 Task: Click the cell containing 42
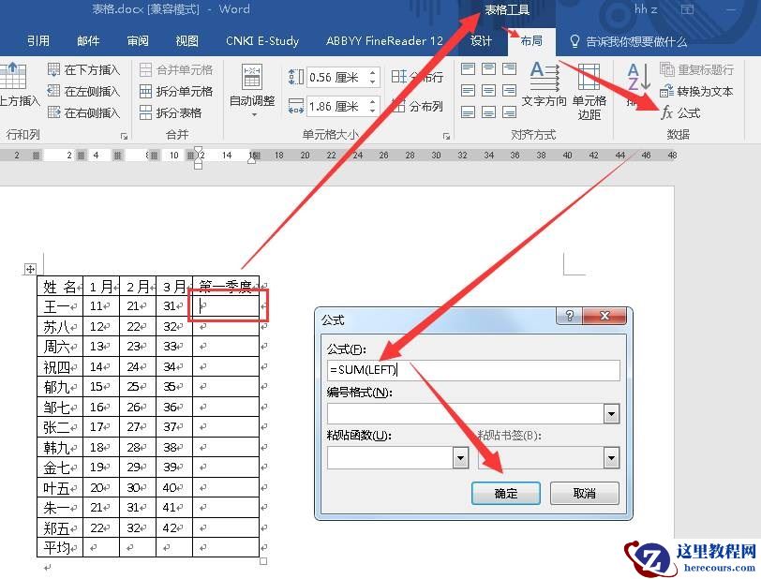click(174, 527)
